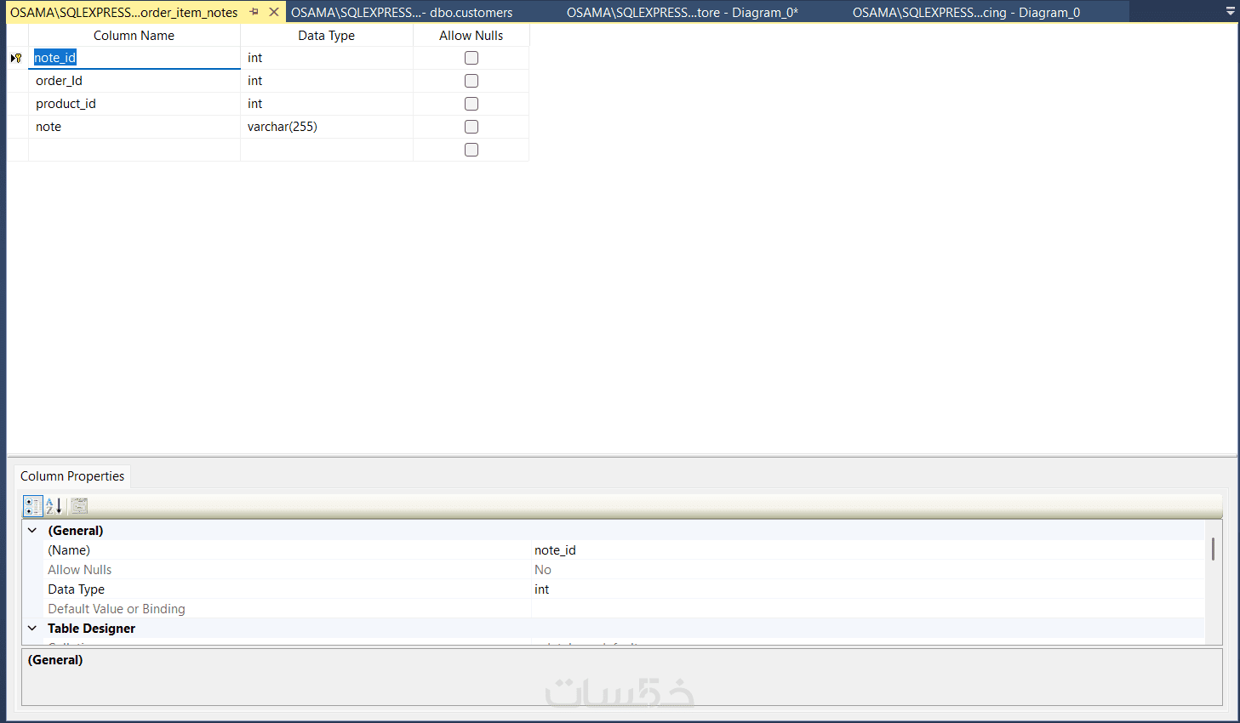Switch to the dbo.customers tab
The image size is (1240, 723).
(x=402, y=13)
